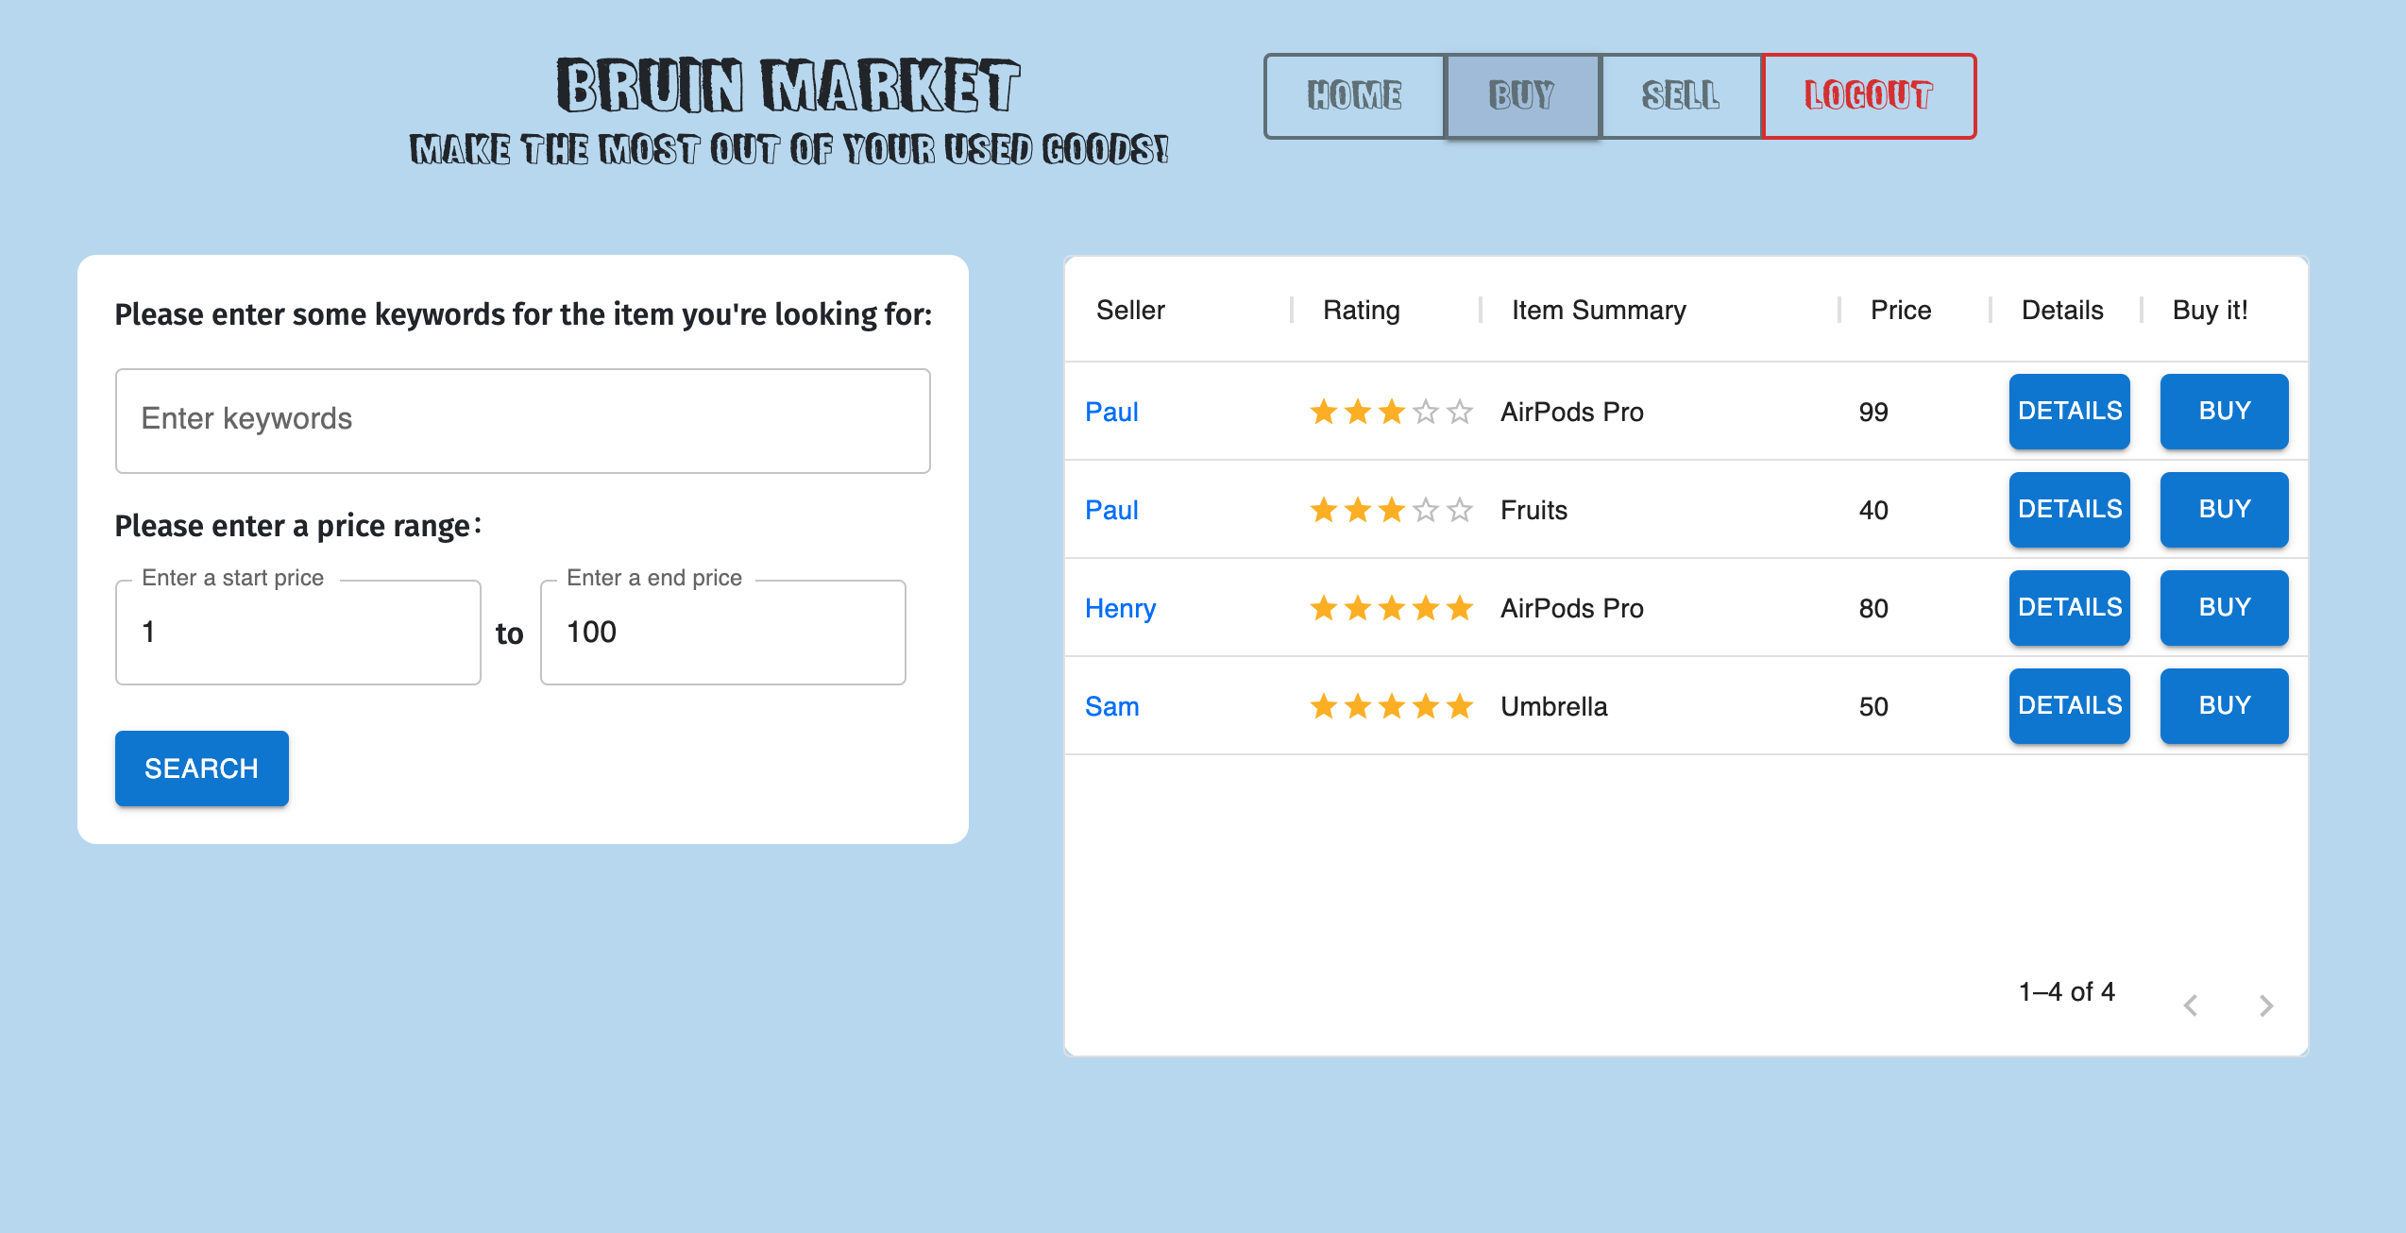Viewport: 2406px width, 1233px height.
Task: Click the Search button
Action: pyautogui.click(x=201, y=768)
